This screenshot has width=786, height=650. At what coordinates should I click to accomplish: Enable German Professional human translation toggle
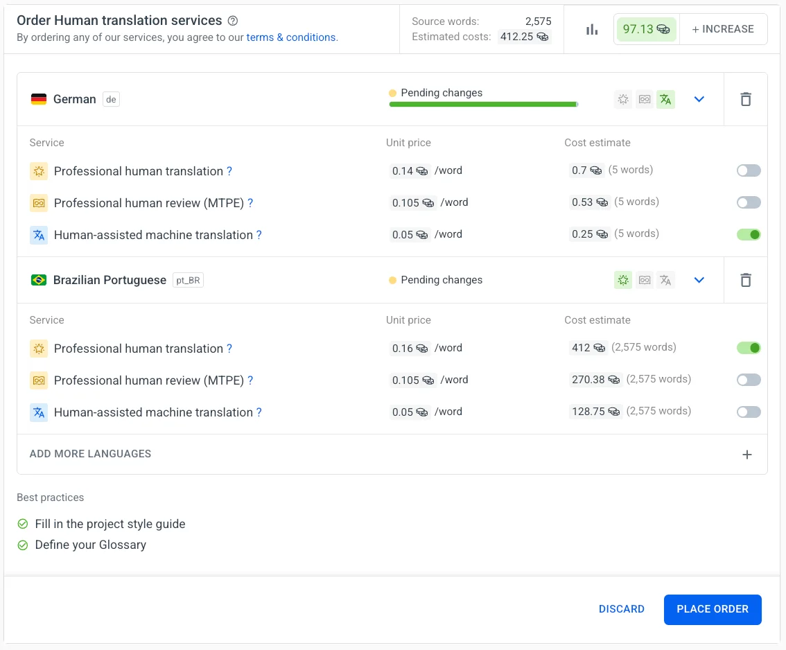749,170
